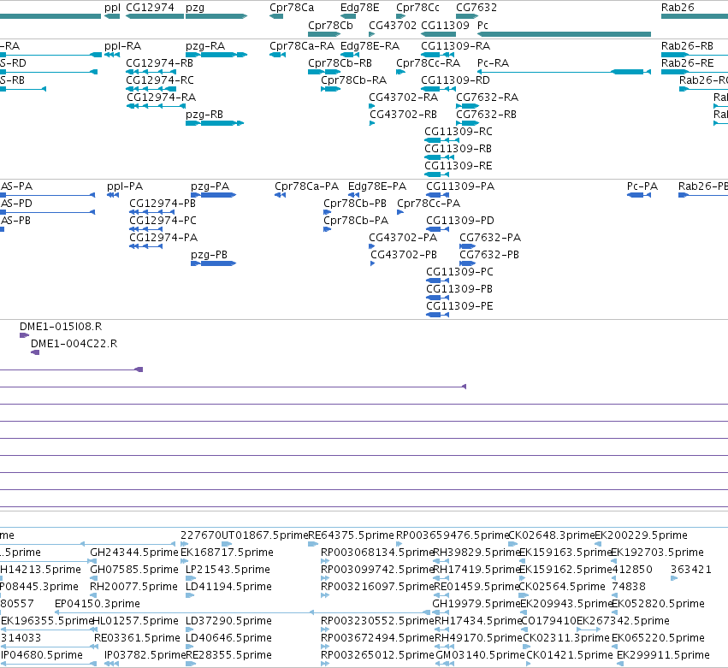Viewport: 728px width, 668px height.
Task: Click the CG12974-RA transcript label
Action: coord(161,98)
